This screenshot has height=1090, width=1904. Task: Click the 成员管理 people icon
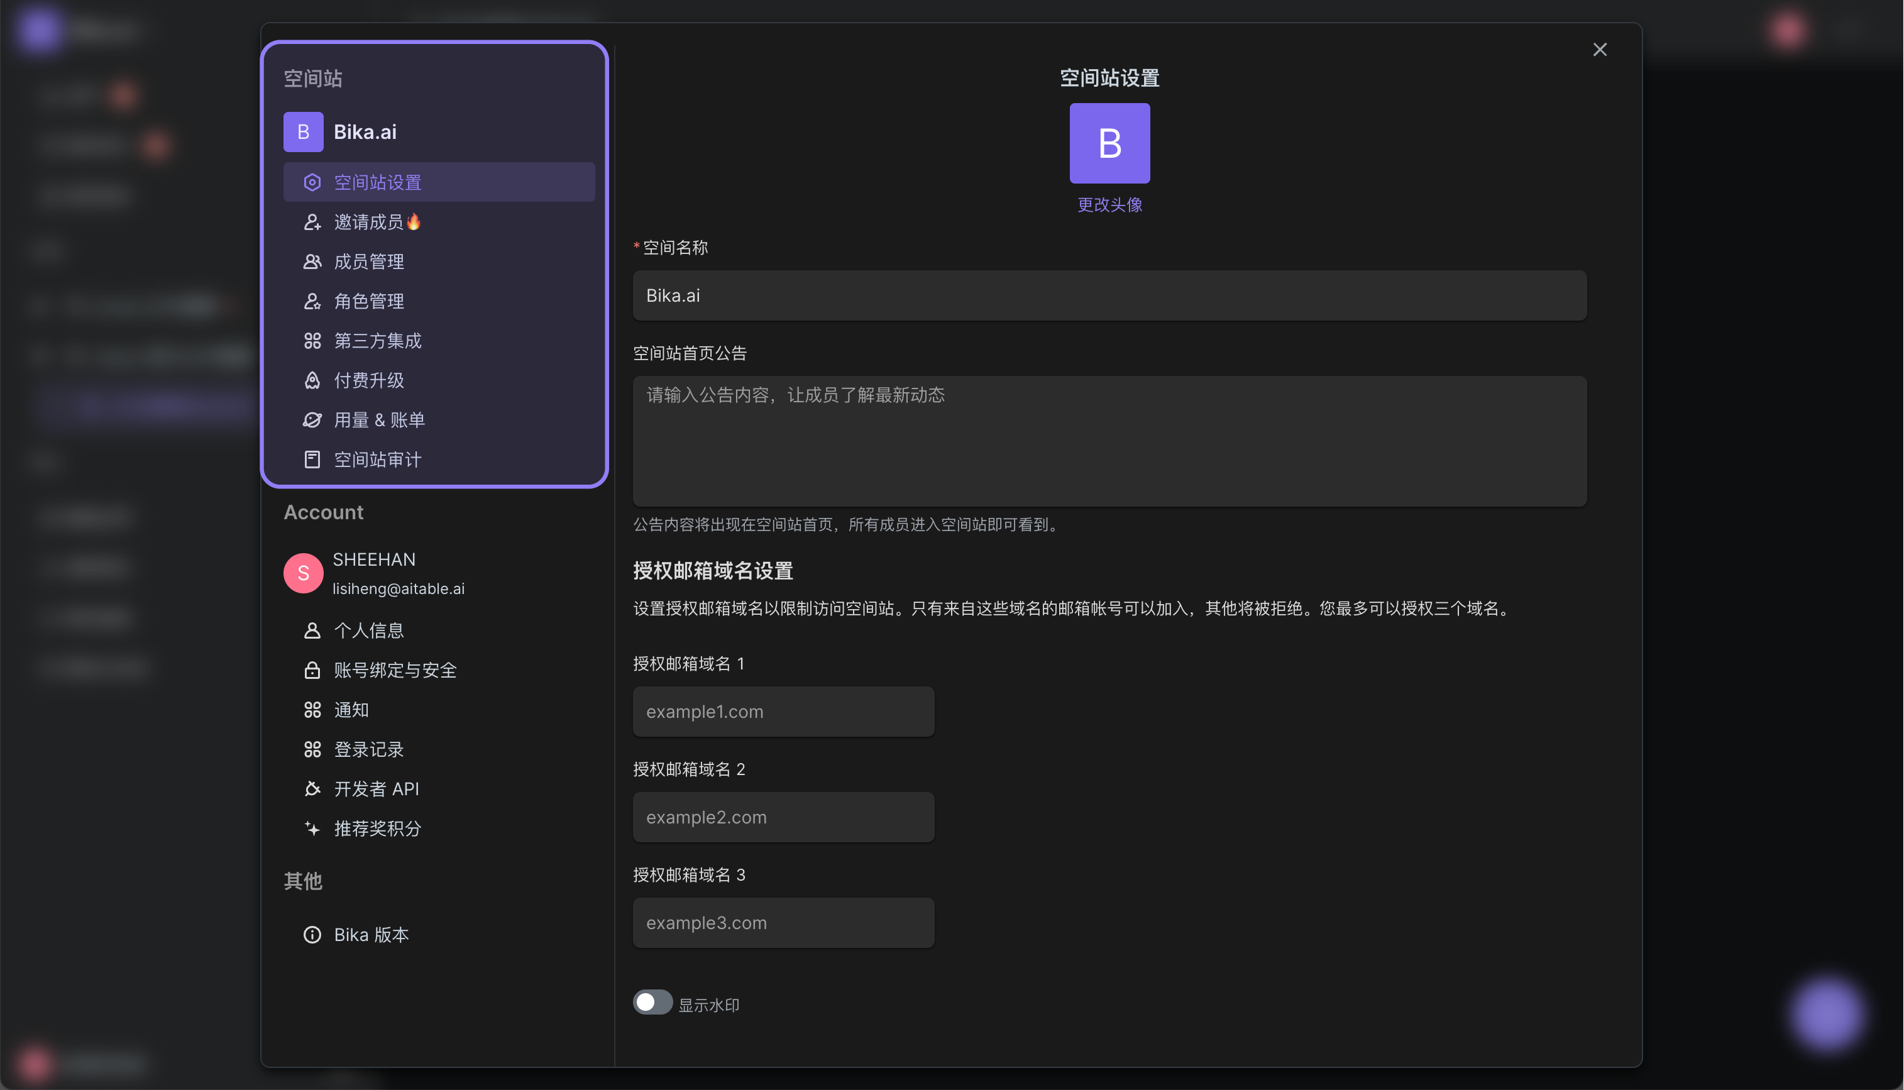(x=312, y=261)
